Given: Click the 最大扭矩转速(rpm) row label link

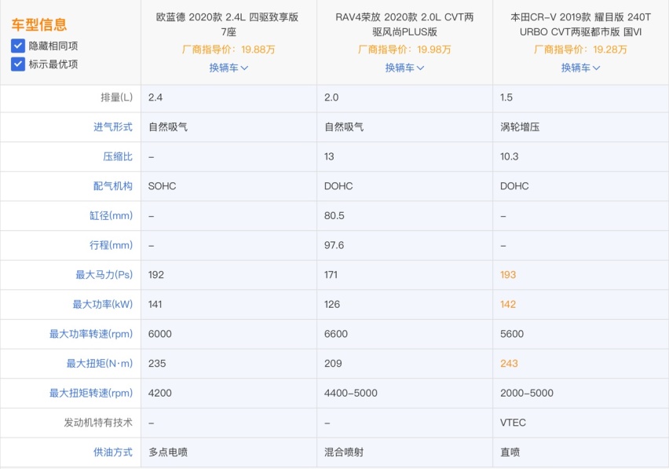Looking at the screenshot, I should (91, 393).
